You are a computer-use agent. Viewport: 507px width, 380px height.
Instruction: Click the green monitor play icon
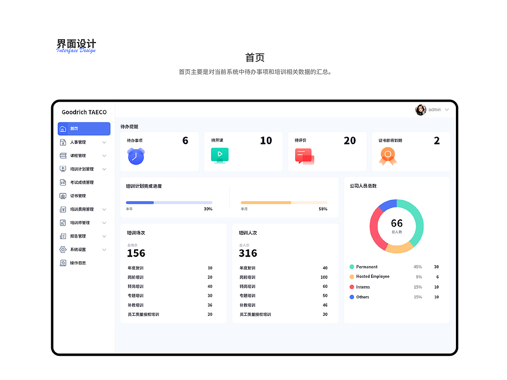[x=220, y=156]
